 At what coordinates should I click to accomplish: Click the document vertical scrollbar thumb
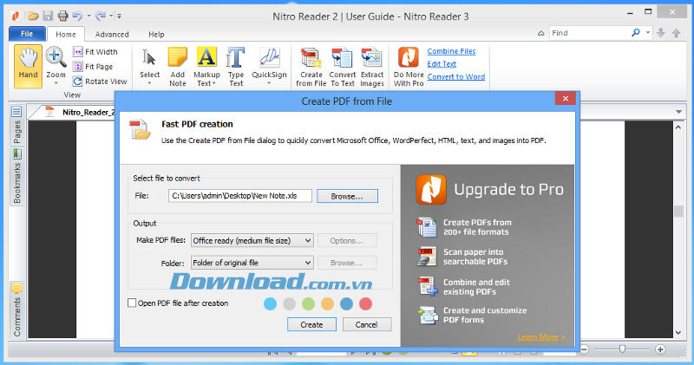point(678,211)
